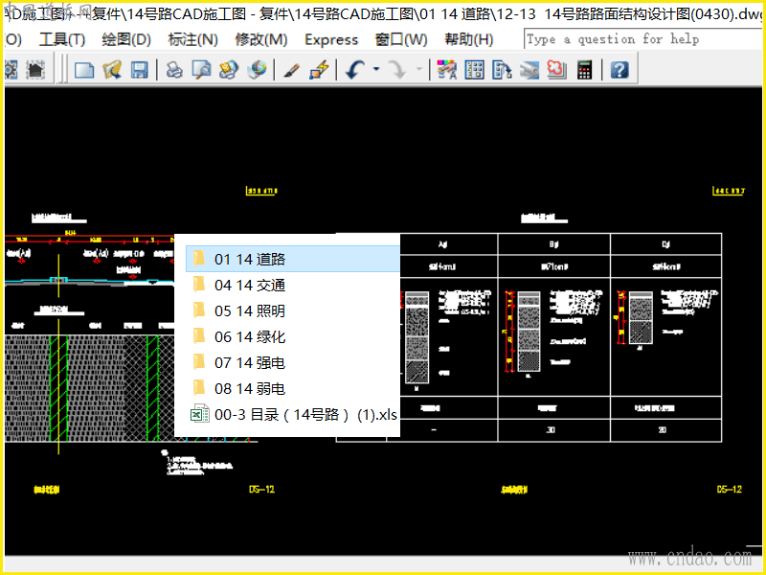Click the Help question mark icon
The image size is (766, 575).
620,70
